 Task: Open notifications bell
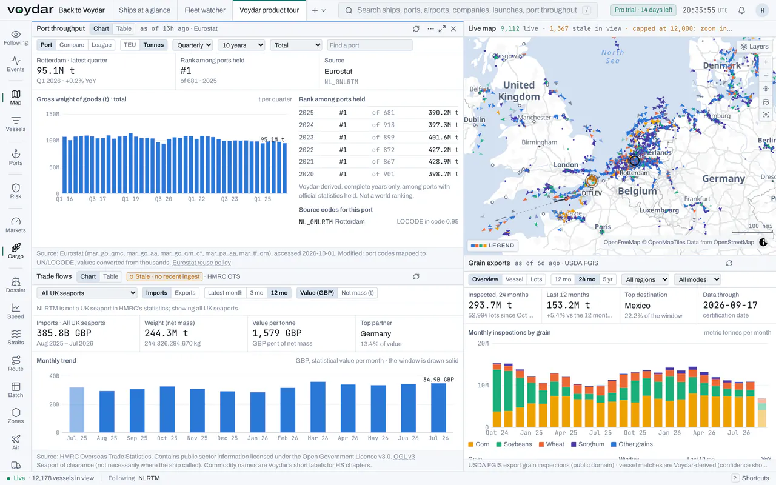tap(741, 10)
